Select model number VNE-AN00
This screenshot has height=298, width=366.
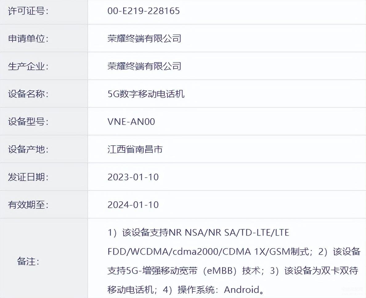[131, 122]
